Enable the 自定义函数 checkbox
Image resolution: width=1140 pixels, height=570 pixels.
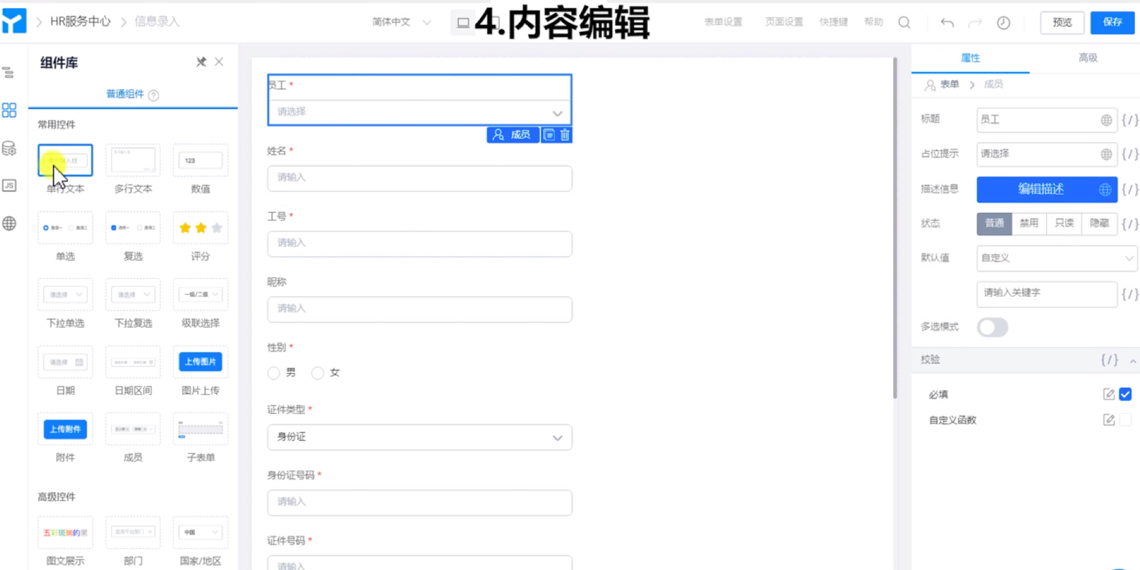point(1125,420)
